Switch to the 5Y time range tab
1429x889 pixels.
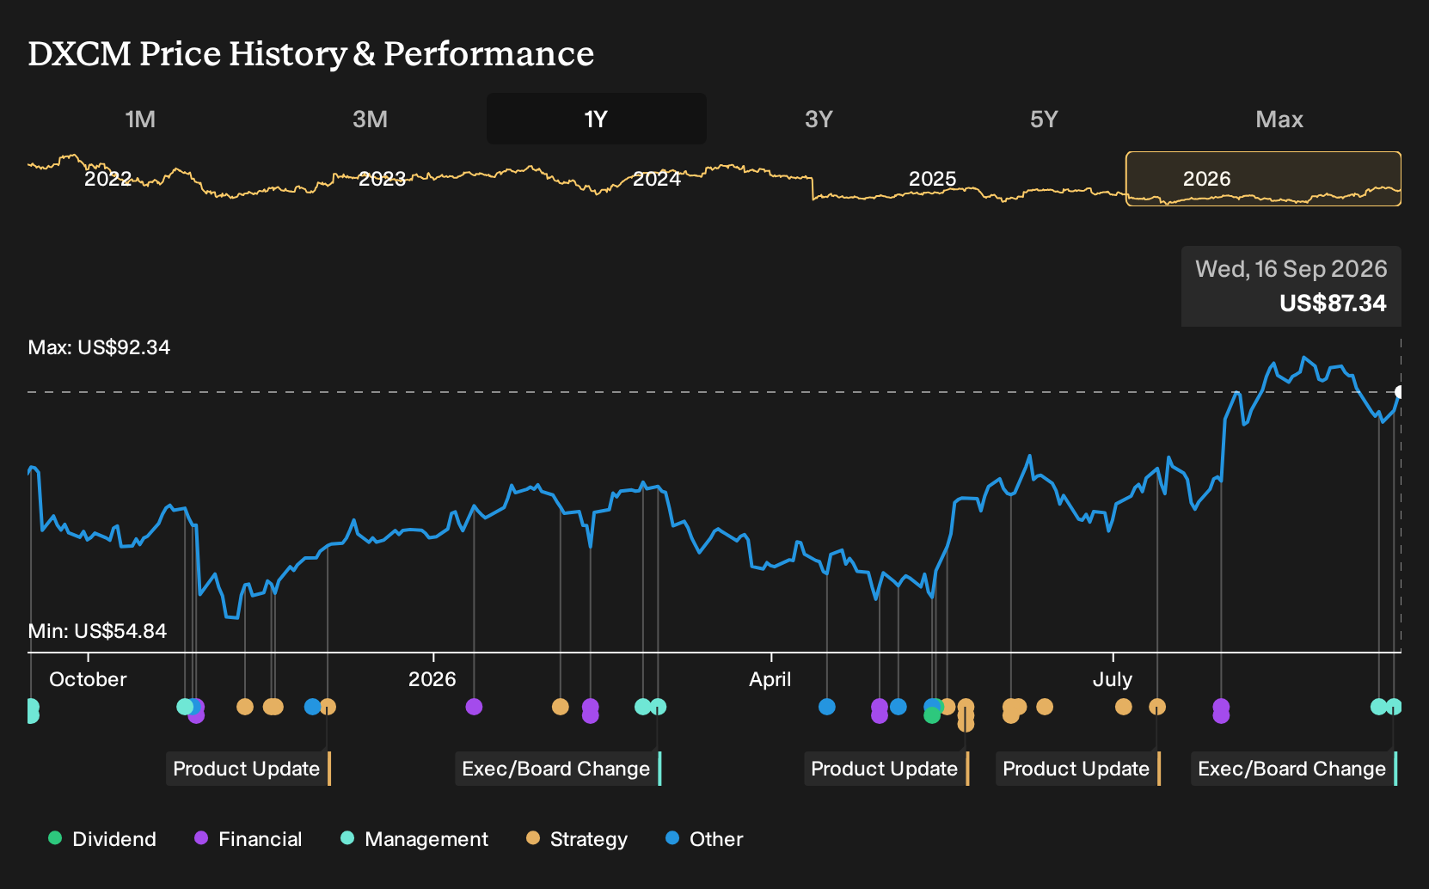click(1044, 119)
